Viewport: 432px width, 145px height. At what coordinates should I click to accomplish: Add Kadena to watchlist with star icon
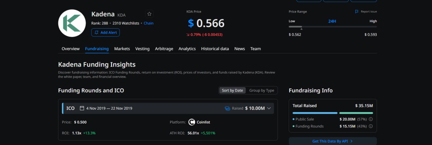tap(150, 14)
